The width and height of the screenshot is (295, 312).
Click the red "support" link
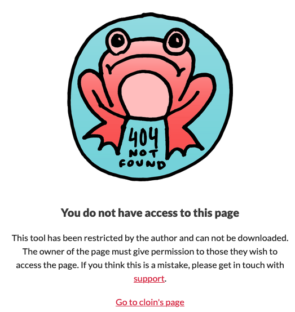[149, 279]
